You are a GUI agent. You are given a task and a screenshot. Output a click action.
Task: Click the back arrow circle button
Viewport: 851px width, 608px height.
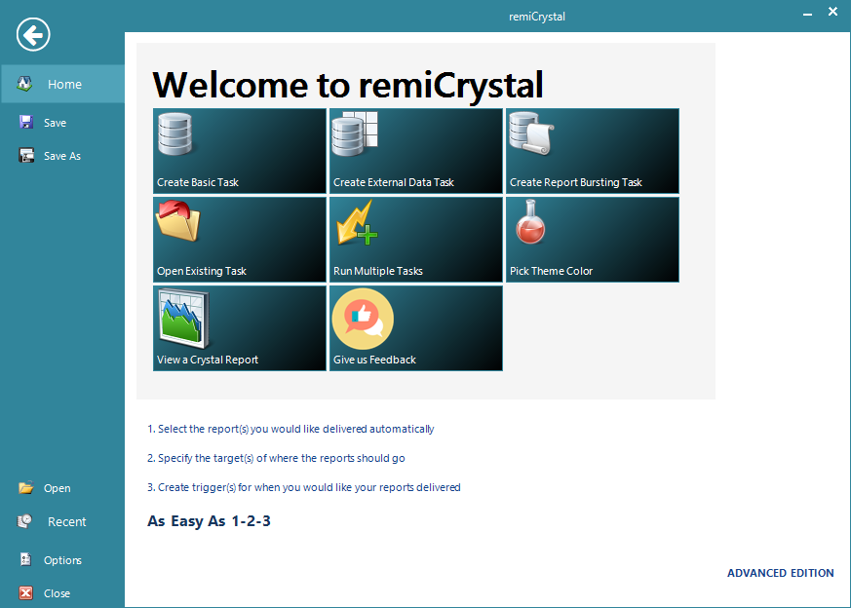[x=33, y=35]
